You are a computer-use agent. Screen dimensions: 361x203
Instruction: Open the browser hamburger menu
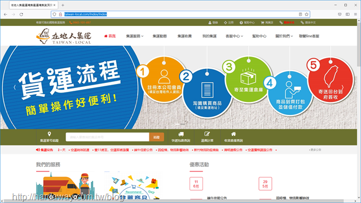click(355, 14)
